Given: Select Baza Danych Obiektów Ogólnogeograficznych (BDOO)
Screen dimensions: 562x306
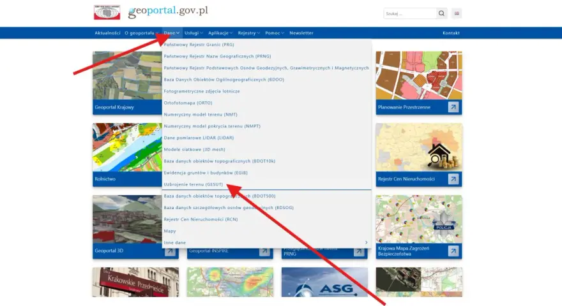Looking at the screenshot, I should pos(224,80).
